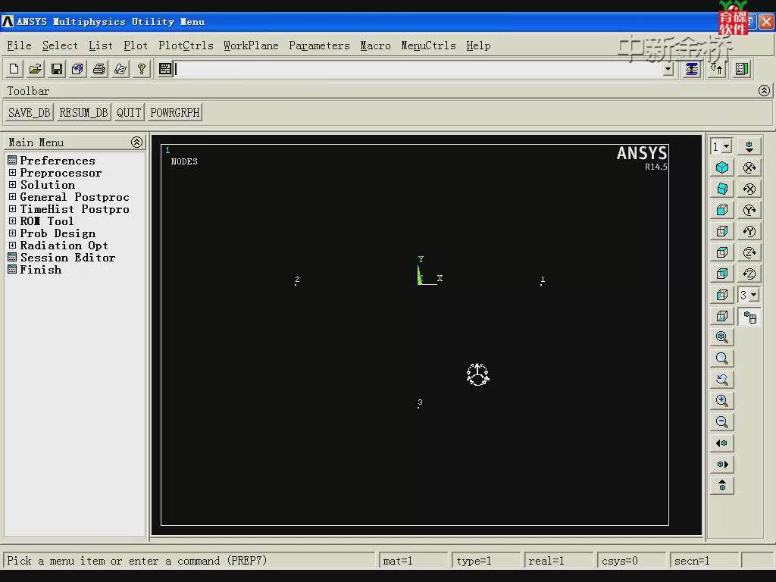Viewport: 776px width, 582px height.
Task: Rotate about X, arrow on left side
Action: tap(749, 189)
